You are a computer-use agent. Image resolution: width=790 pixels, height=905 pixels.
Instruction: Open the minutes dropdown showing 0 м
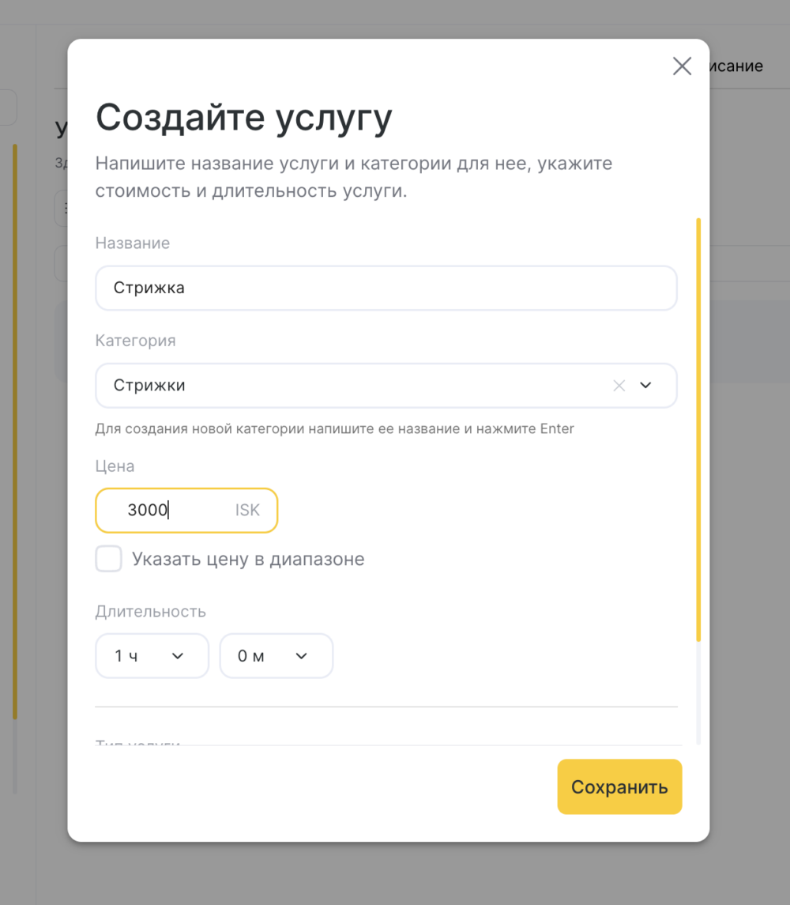(x=276, y=656)
